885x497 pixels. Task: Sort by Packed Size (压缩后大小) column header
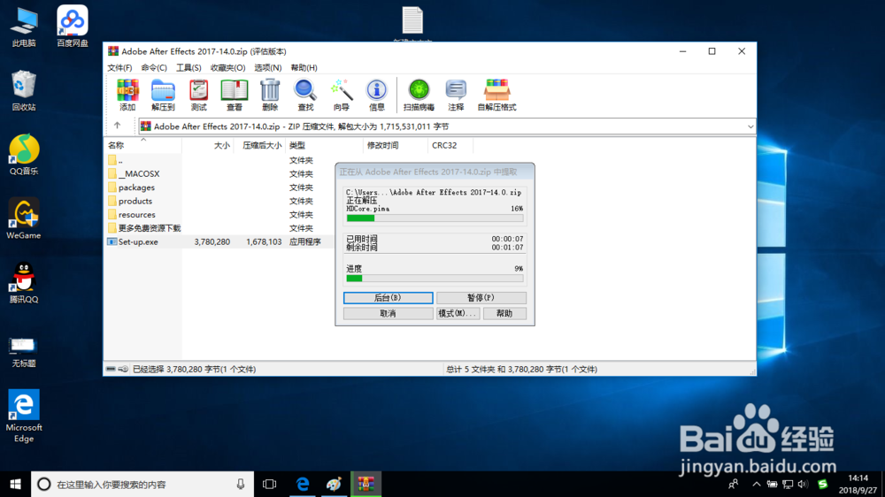(x=259, y=145)
